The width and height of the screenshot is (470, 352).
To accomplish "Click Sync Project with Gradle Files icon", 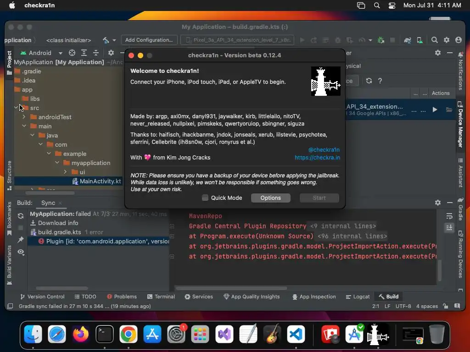I will (408, 40).
